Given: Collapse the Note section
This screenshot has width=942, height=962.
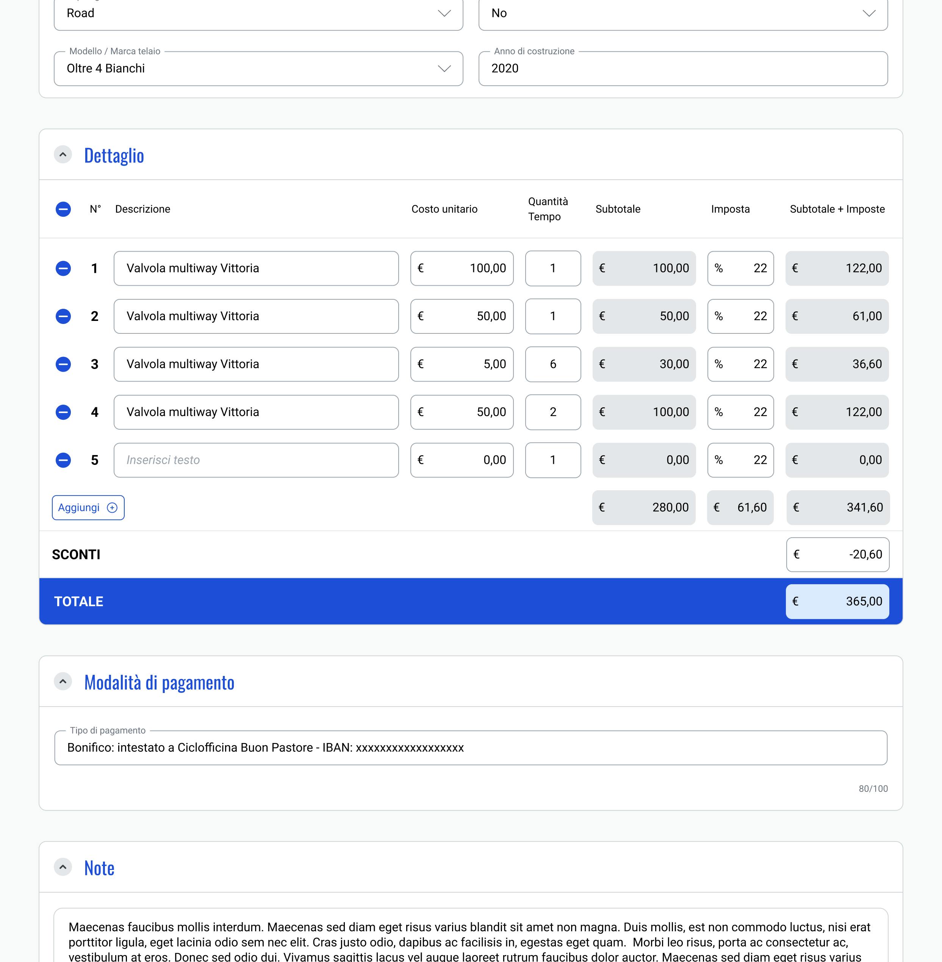Looking at the screenshot, I should coord(63,867).
